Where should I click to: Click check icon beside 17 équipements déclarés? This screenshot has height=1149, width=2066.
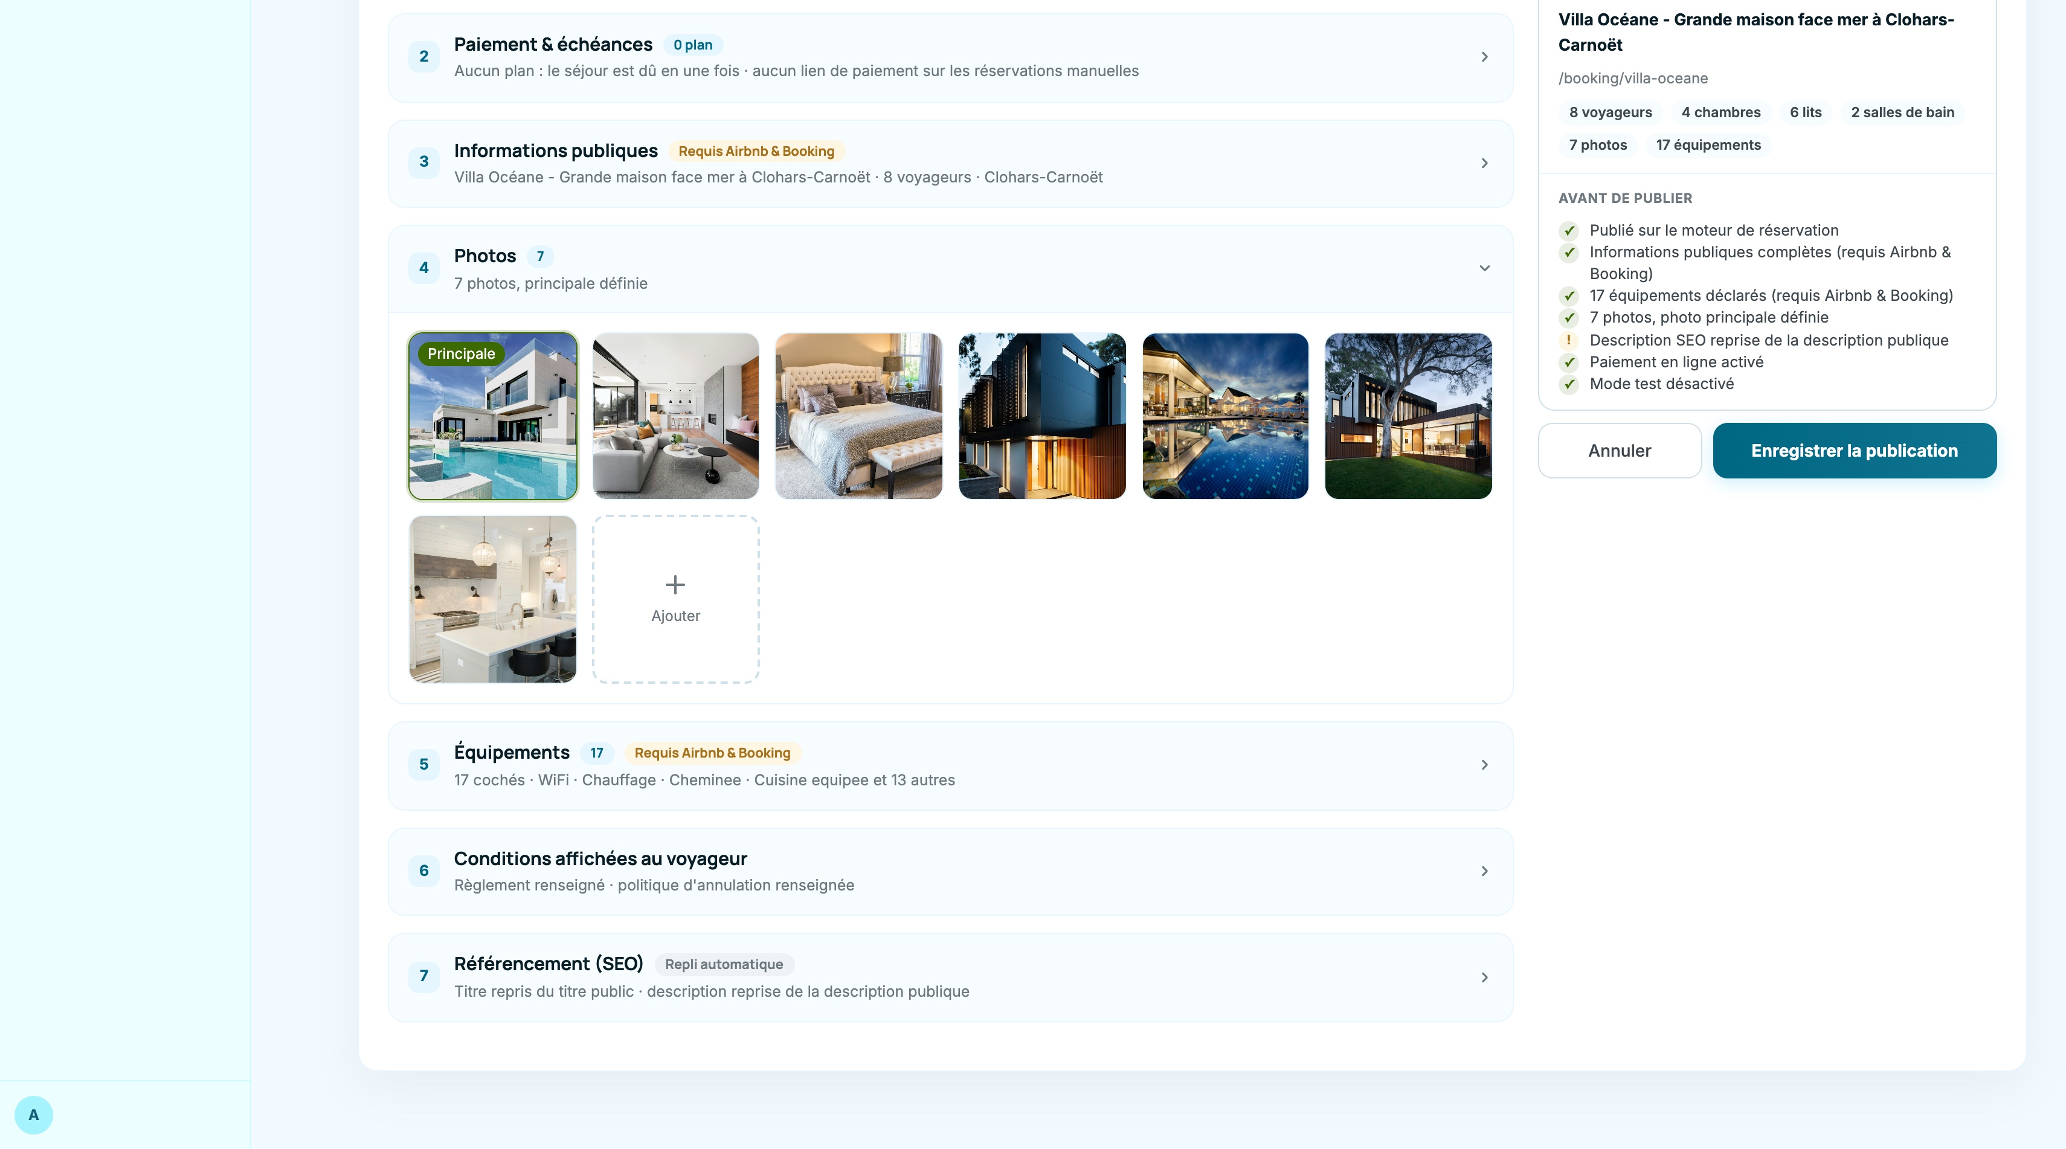coord(1568,296)
